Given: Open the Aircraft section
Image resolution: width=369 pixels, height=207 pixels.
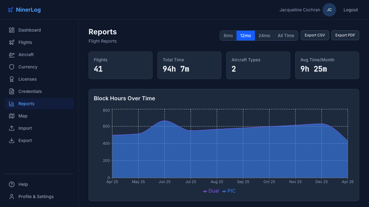Looking at the screenshot, I should [x=39, y=55].
